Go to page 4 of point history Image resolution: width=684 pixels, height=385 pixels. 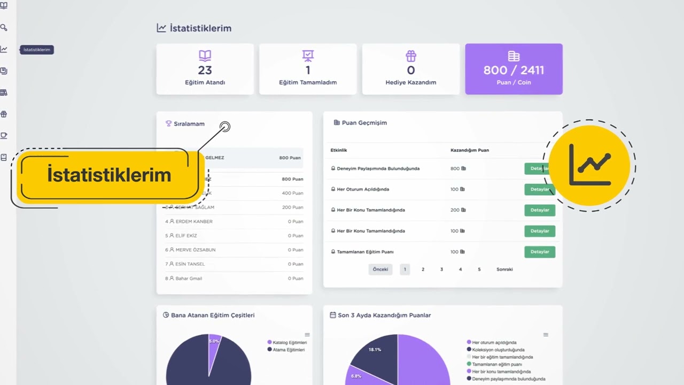[x=460, y=269]
